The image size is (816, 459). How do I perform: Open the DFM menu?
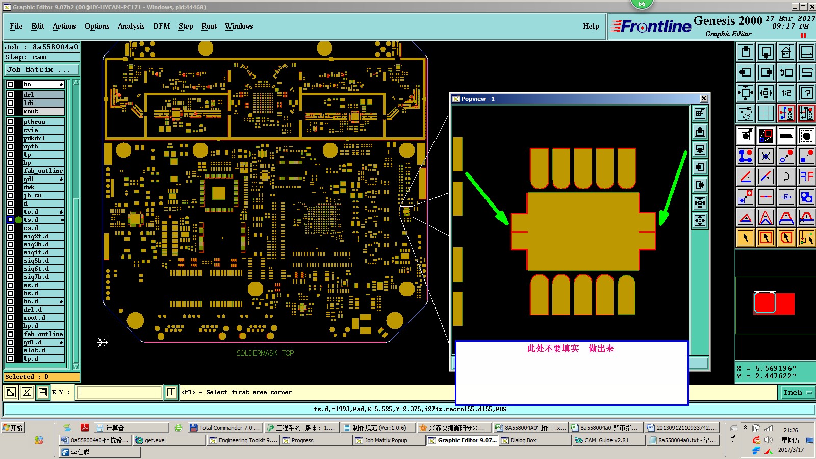tap(162, 27)
